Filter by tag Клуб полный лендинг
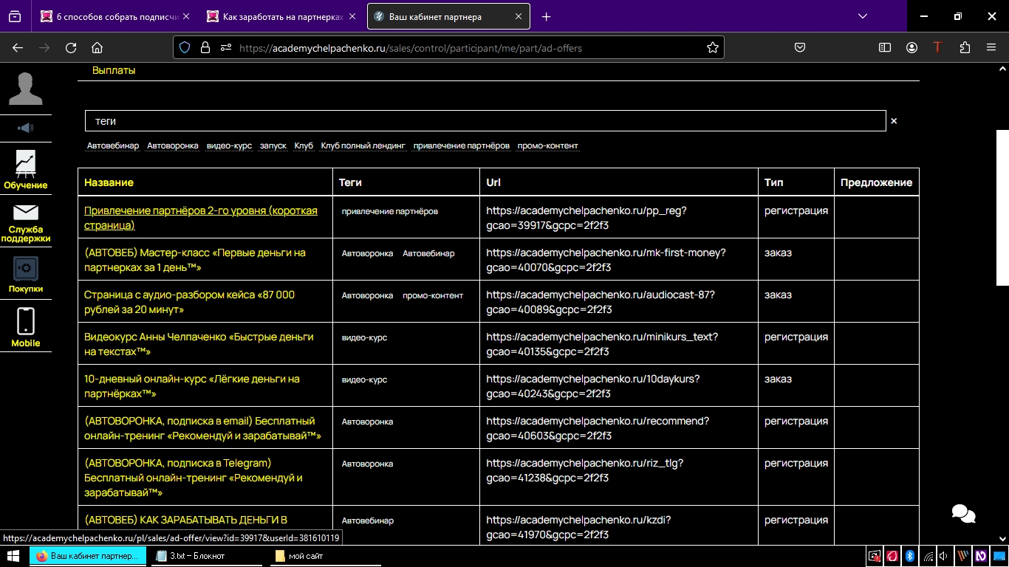This screenshot has width=1009, height=567. click(x=363, y=145)
